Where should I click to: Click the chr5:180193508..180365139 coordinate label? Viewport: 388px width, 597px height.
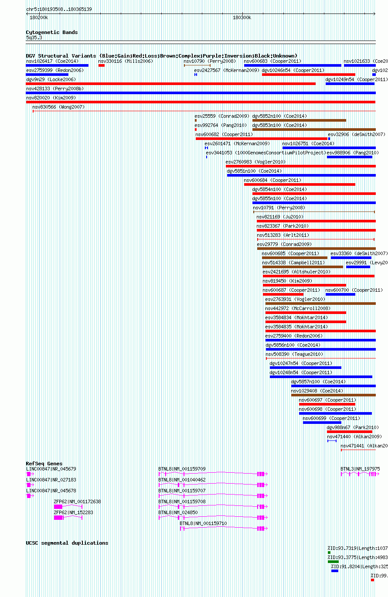tap(59, 9)
